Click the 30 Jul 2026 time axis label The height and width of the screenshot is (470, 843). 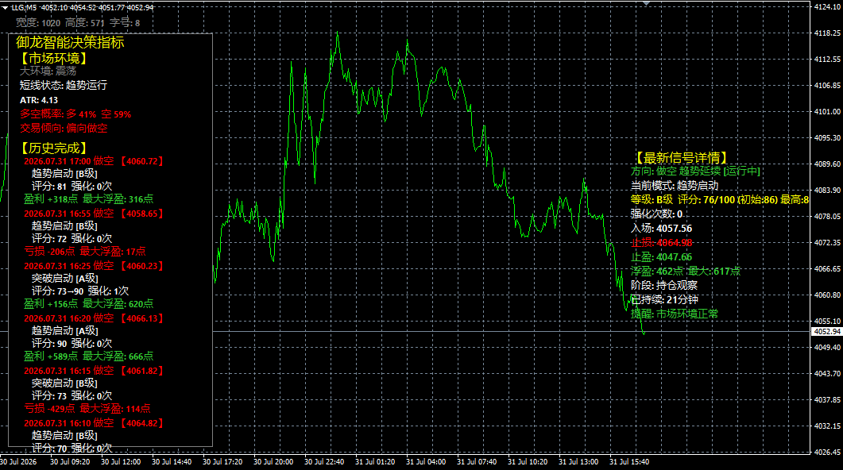point(19,462)
